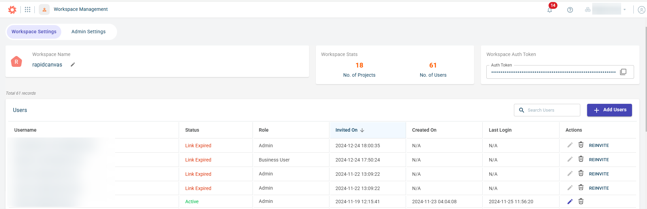Image resolution: width=647 pixels, height=209 pixels.
Task: Reinvite the Business User
Action: [x=599, y=159]
